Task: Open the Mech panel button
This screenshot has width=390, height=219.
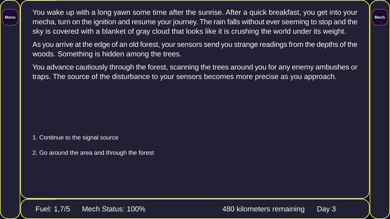Action: (380, 18)
